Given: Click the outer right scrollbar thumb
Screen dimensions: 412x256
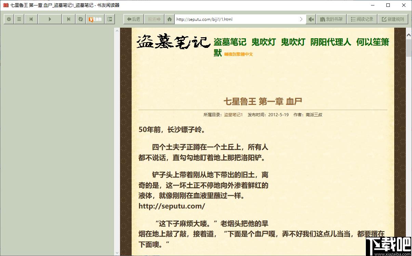Looking at the screenshot, I should point(409,48).
